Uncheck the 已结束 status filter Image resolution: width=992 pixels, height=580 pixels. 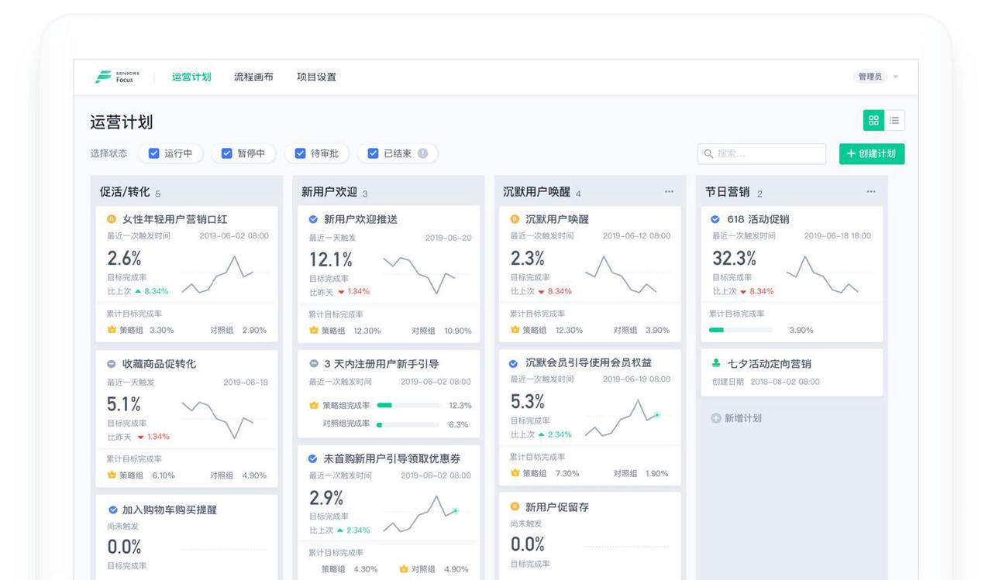tap(373, 153)
